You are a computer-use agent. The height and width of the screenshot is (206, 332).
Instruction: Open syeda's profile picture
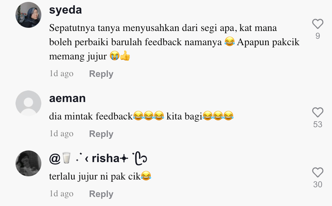pos(28,15)
